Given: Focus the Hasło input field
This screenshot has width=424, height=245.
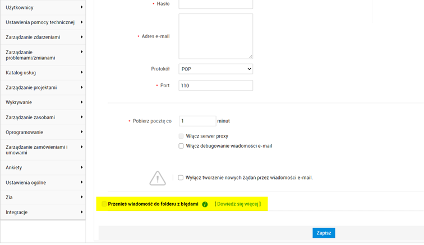Looking at the screenshot, I should pos(215,4).
